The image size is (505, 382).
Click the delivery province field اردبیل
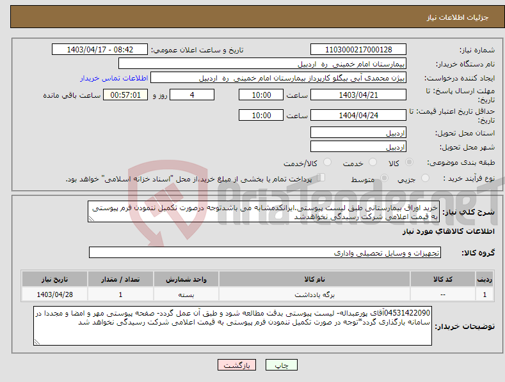coord(358,132)
